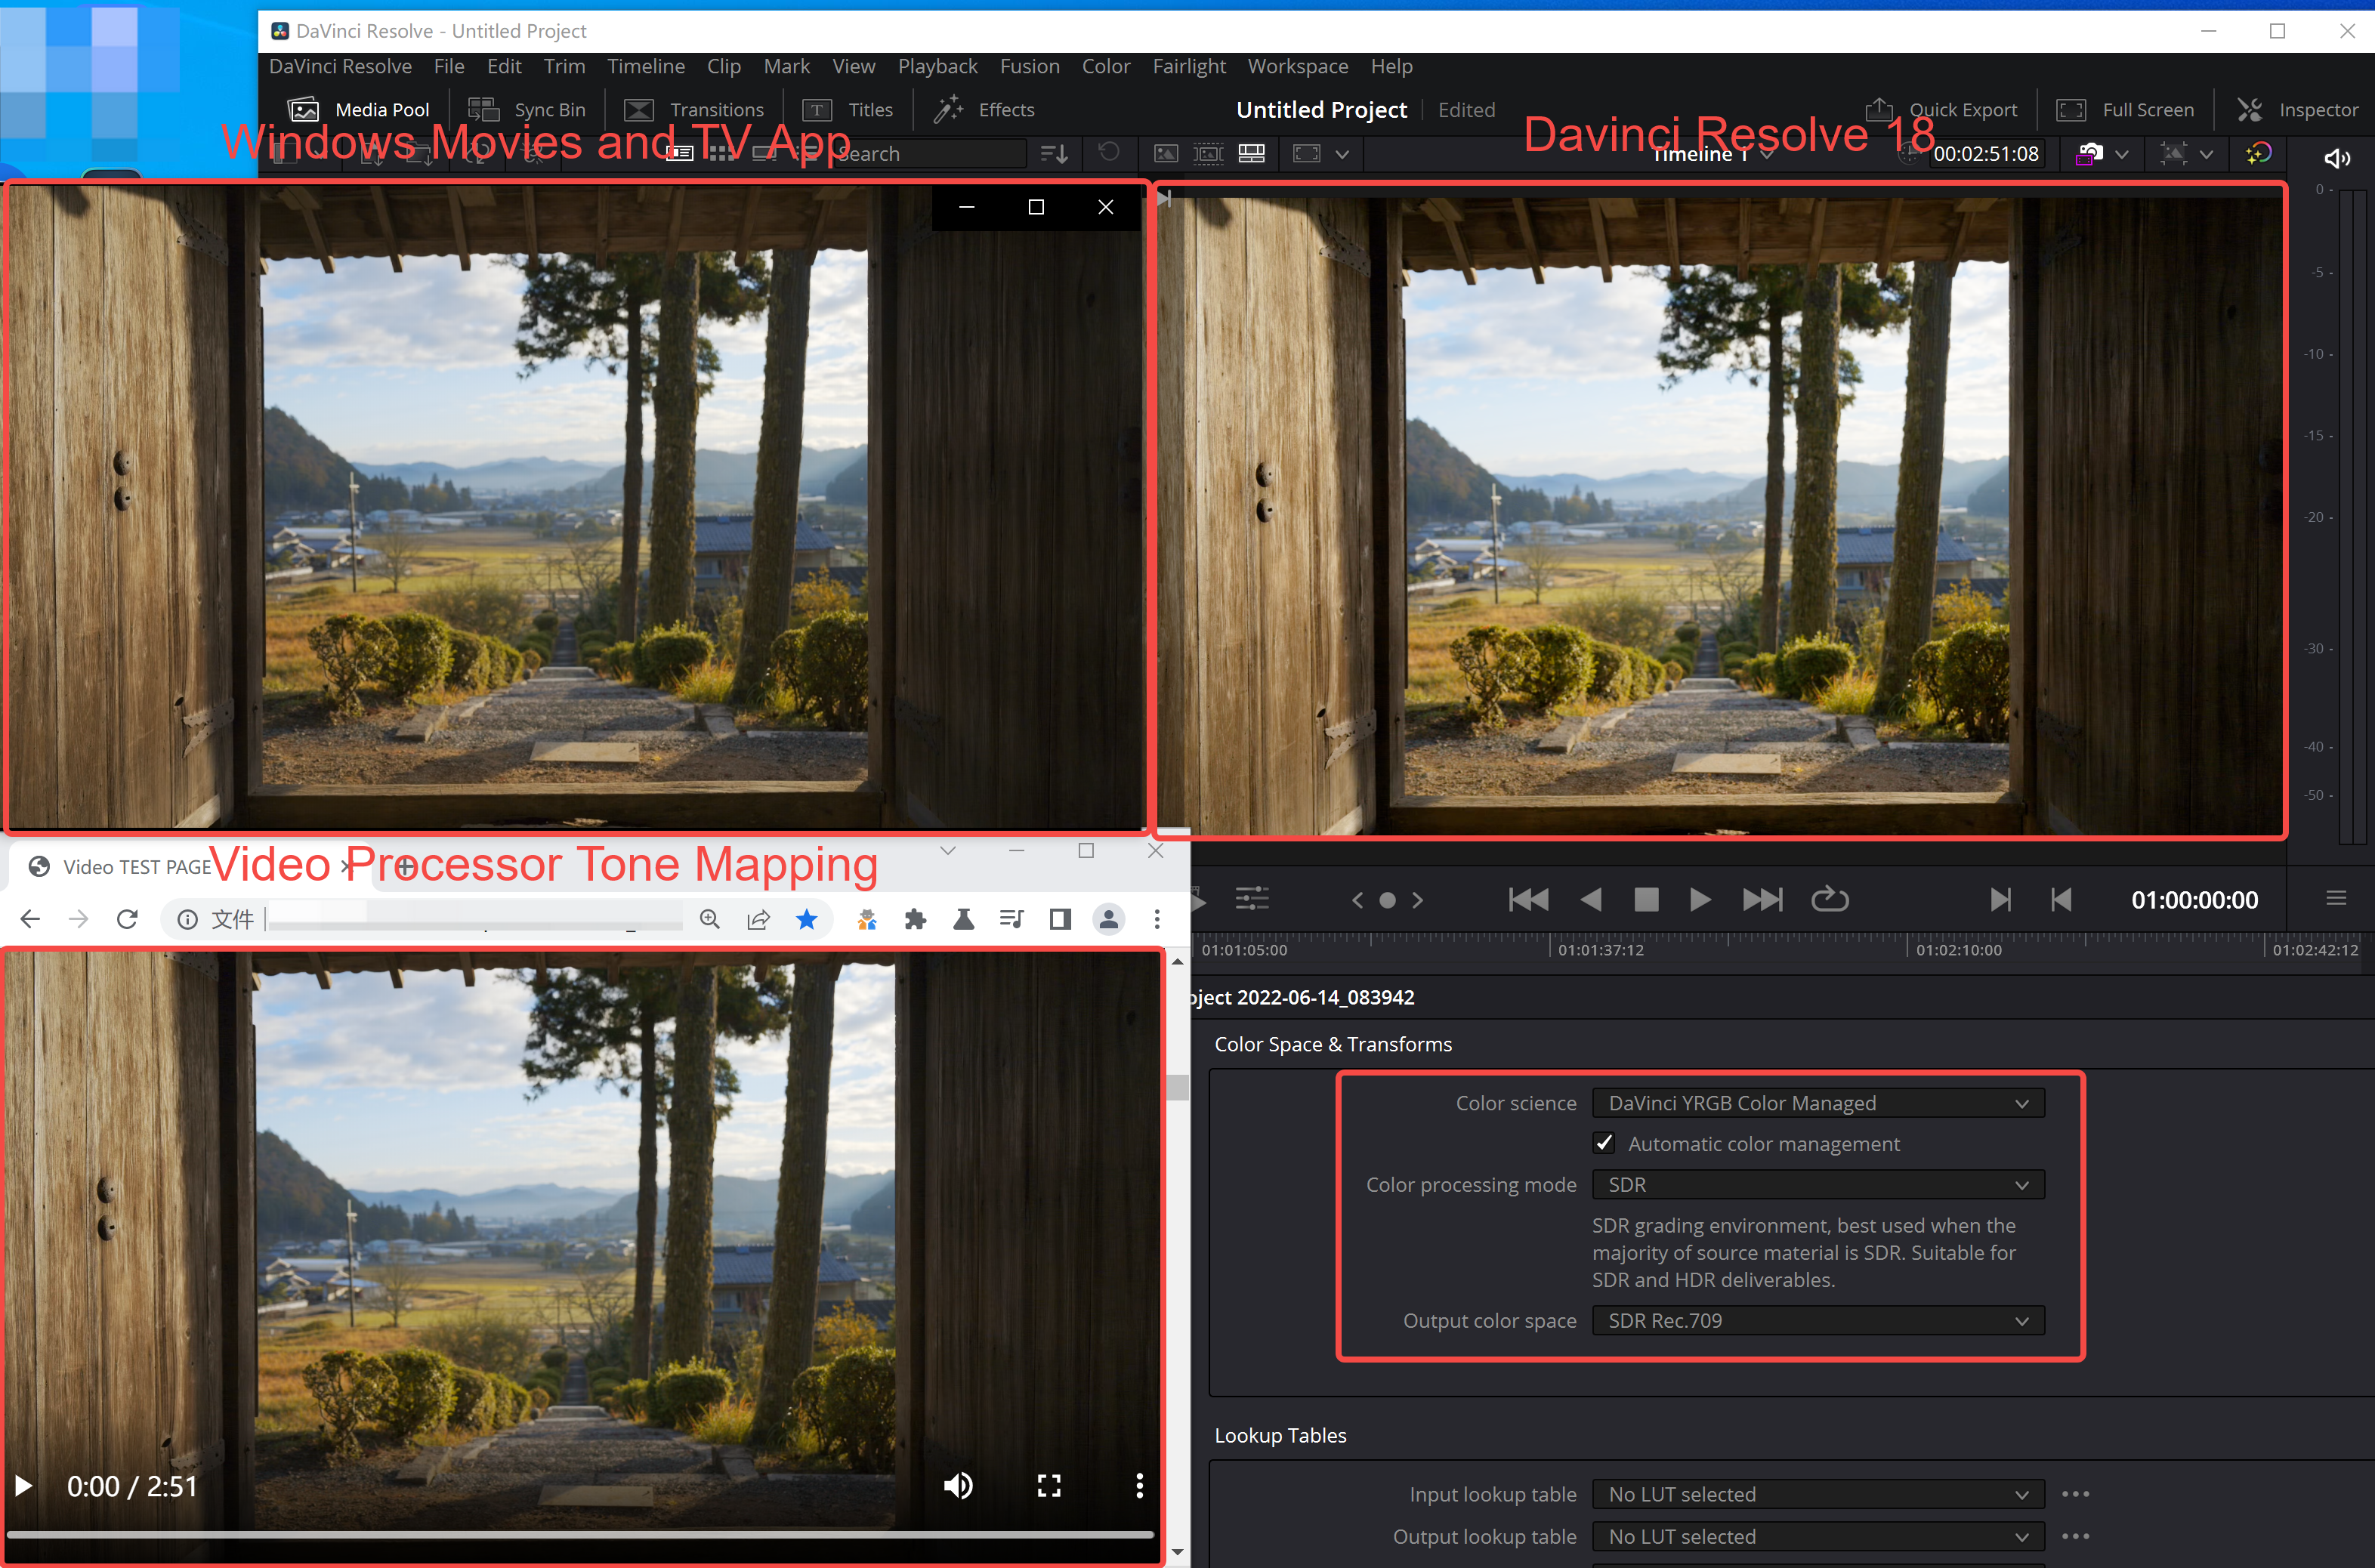Open the Fusion menu
This screenshot has height=1568, width=2375.
[1030, 66]
